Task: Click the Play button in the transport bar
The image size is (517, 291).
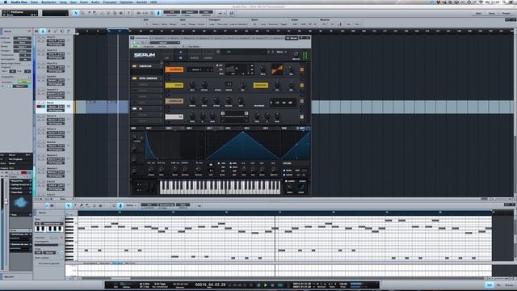Action: click(266, 285)
